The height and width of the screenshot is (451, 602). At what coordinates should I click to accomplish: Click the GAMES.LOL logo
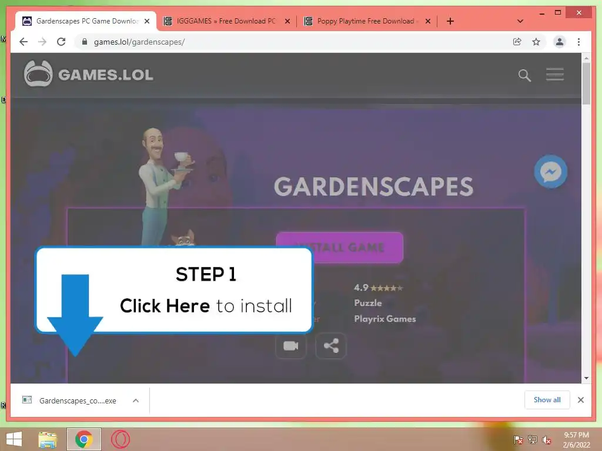(x=88, y=73)
